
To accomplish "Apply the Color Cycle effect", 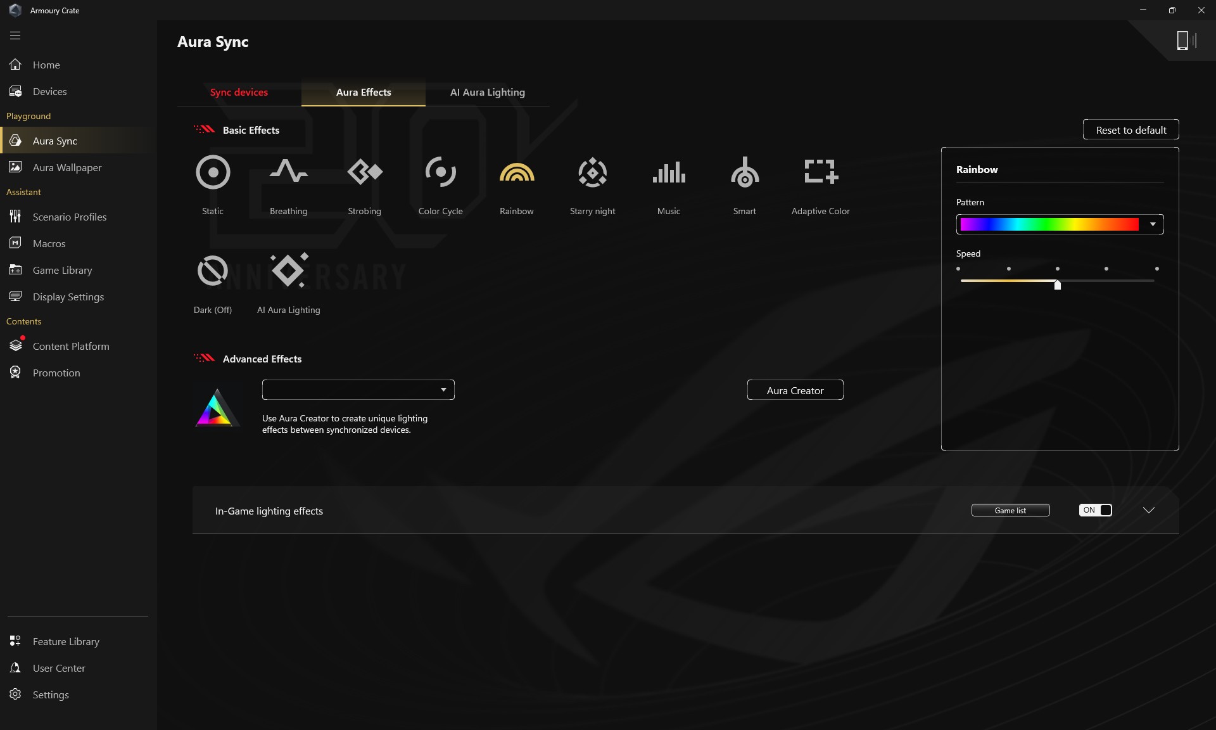I will click(441, 172).
